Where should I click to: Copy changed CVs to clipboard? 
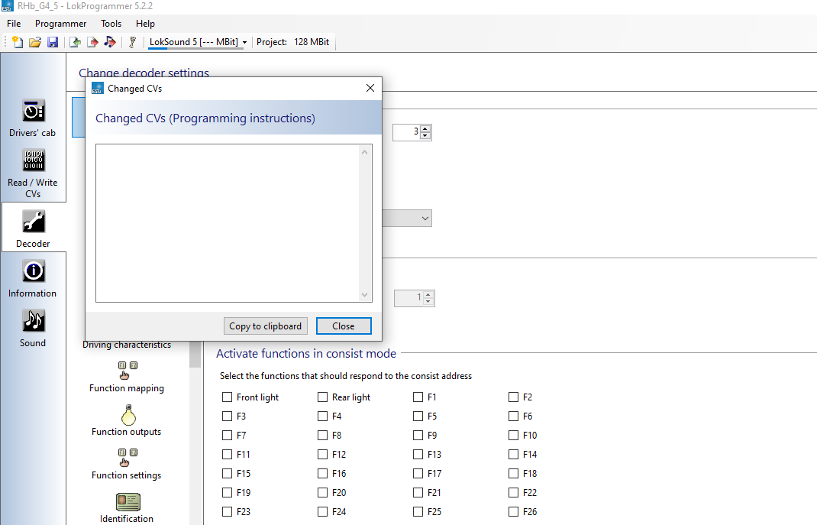coord(265,326)
